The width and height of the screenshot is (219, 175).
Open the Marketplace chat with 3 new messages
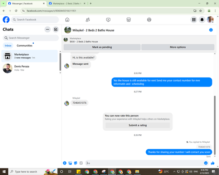[x=29, y=56]
